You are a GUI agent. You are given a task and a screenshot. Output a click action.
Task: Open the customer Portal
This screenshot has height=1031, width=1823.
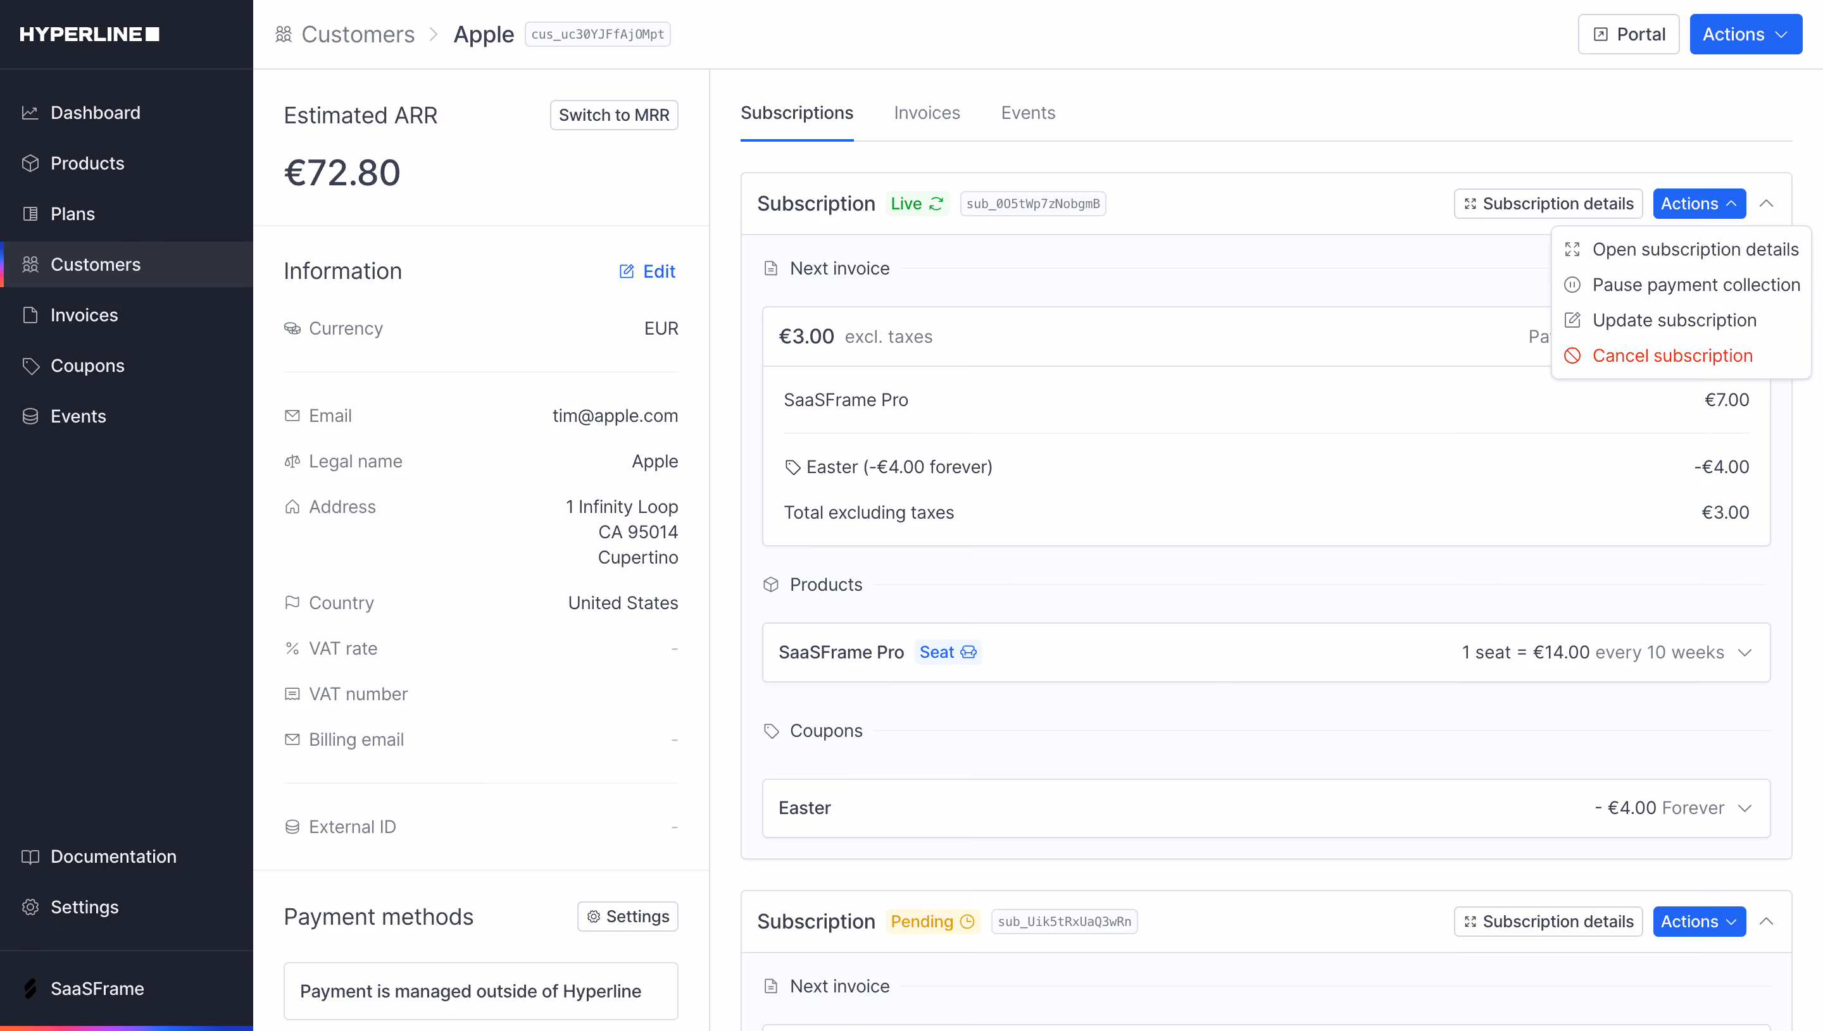[1628, 34]
